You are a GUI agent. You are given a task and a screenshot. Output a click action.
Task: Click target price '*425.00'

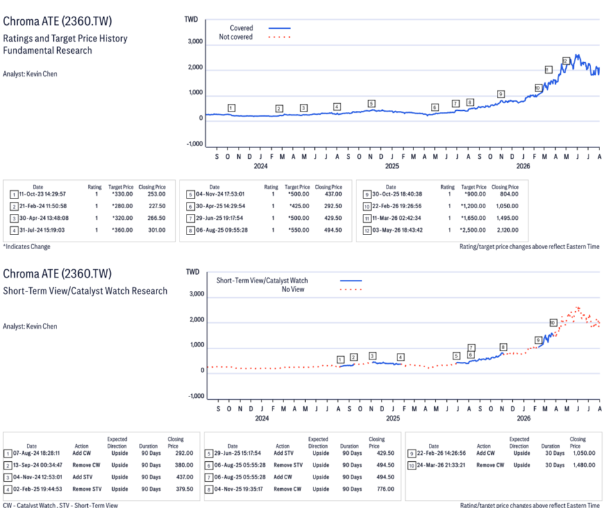(299, 206)
